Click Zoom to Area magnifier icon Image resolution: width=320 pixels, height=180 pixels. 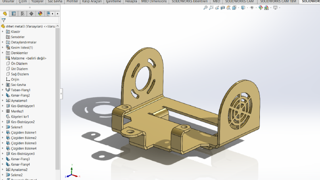tap(211, 8)
